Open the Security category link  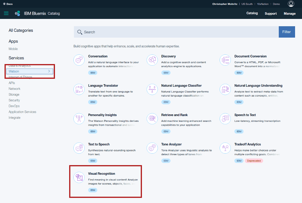pos(14,100)
